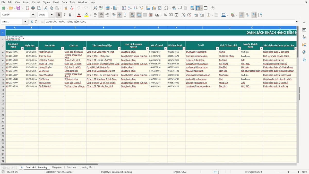Open the Styles menu
This screenshot has height=174, width=309.
pos(46,2)
